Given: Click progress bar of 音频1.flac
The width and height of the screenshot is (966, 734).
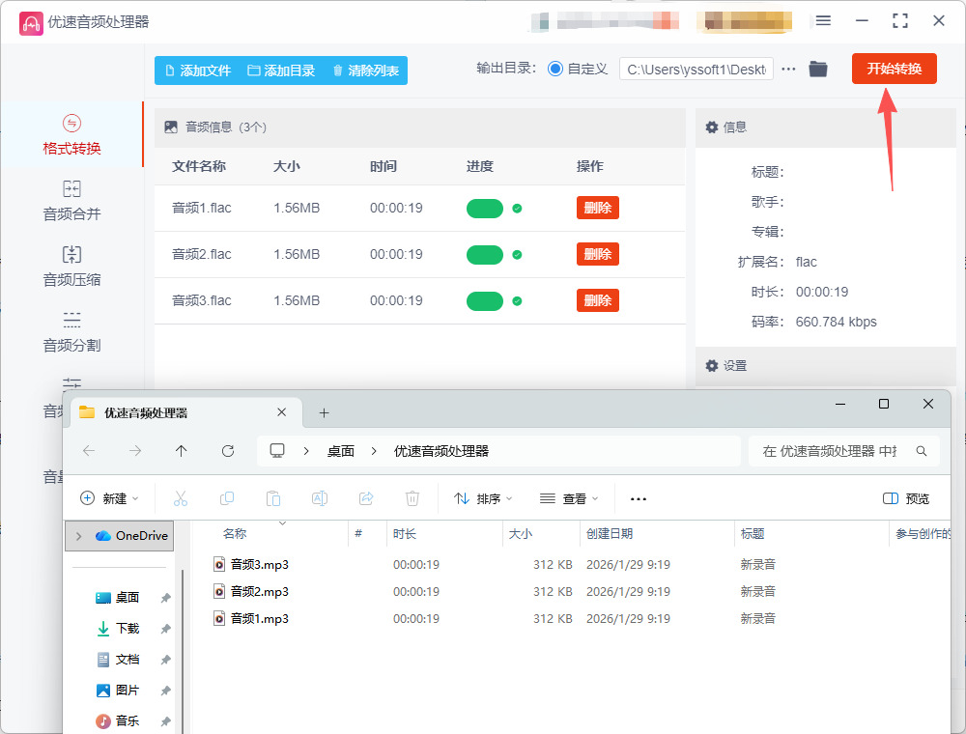Looking at the screenshot, I should coord(485,209).
